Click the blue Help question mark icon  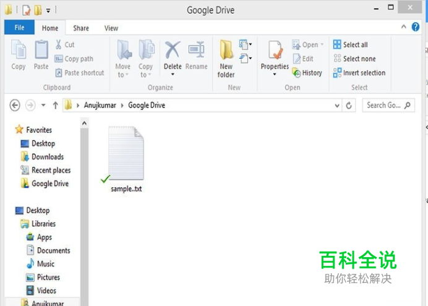tap(416, 27)
